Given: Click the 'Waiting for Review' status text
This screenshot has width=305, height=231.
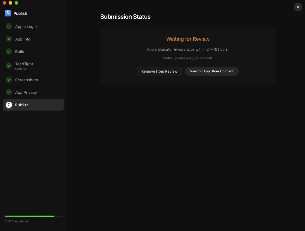Looking at the screenshot, I should click(x=188, y=39).
